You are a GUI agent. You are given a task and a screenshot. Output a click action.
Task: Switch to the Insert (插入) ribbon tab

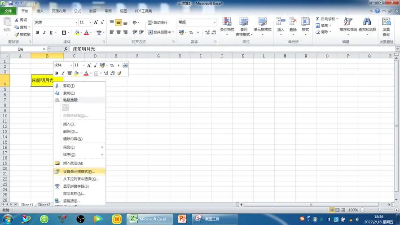pyautogui.click(x=40, y=11)
